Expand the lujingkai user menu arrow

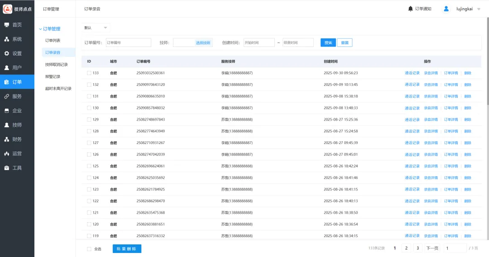click(479, 9)
